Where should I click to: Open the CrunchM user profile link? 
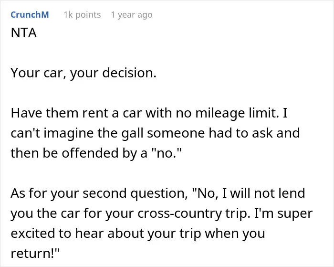(30, 15)
